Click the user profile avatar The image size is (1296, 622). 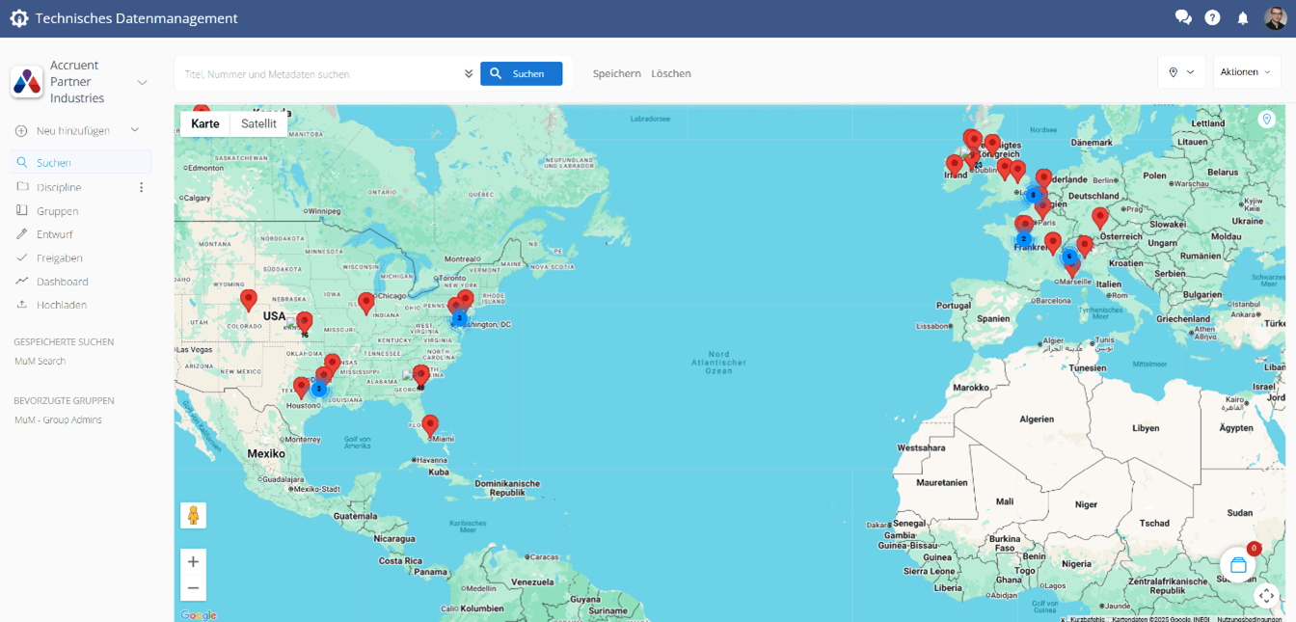pyautogui.click(x=1275, y=18)
